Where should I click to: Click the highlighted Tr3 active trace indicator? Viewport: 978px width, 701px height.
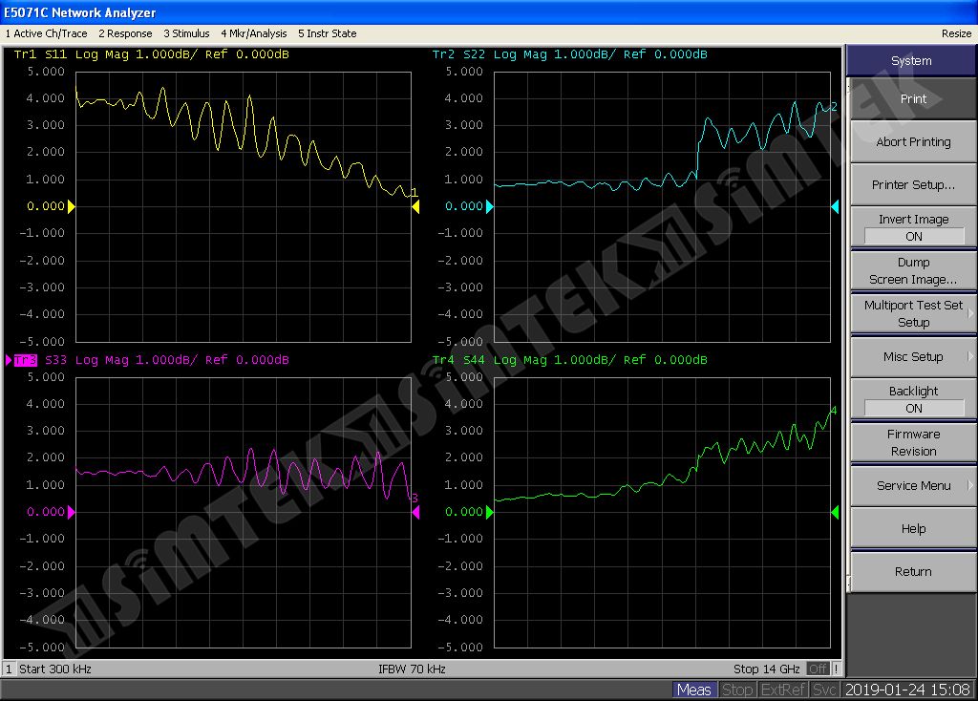point(25,360)
